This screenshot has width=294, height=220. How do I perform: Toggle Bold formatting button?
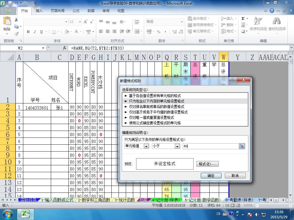(28, 32)
